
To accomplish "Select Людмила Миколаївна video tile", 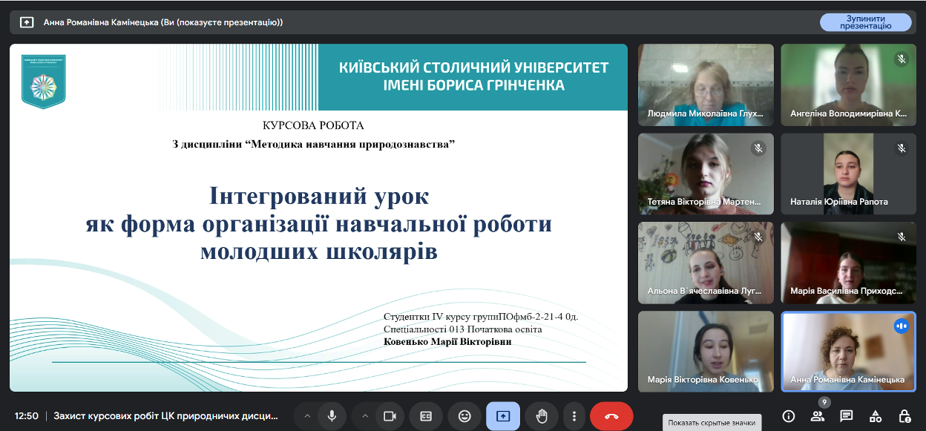I will [x=706, y=84].
